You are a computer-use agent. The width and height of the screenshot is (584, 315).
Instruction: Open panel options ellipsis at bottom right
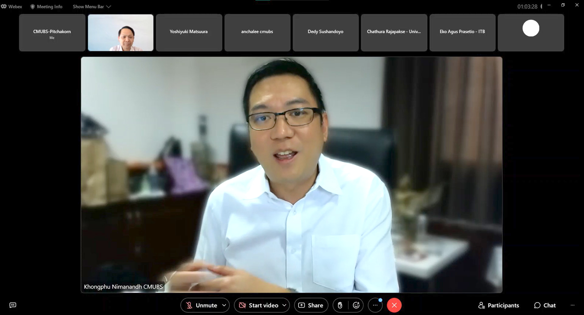coord(573,305)
